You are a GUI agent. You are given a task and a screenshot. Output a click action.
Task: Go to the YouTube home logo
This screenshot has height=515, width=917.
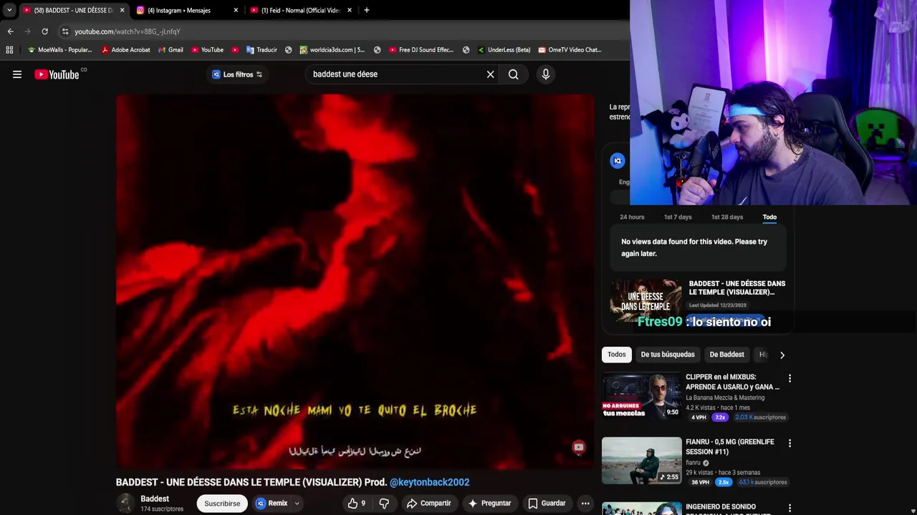click(57, 74)
